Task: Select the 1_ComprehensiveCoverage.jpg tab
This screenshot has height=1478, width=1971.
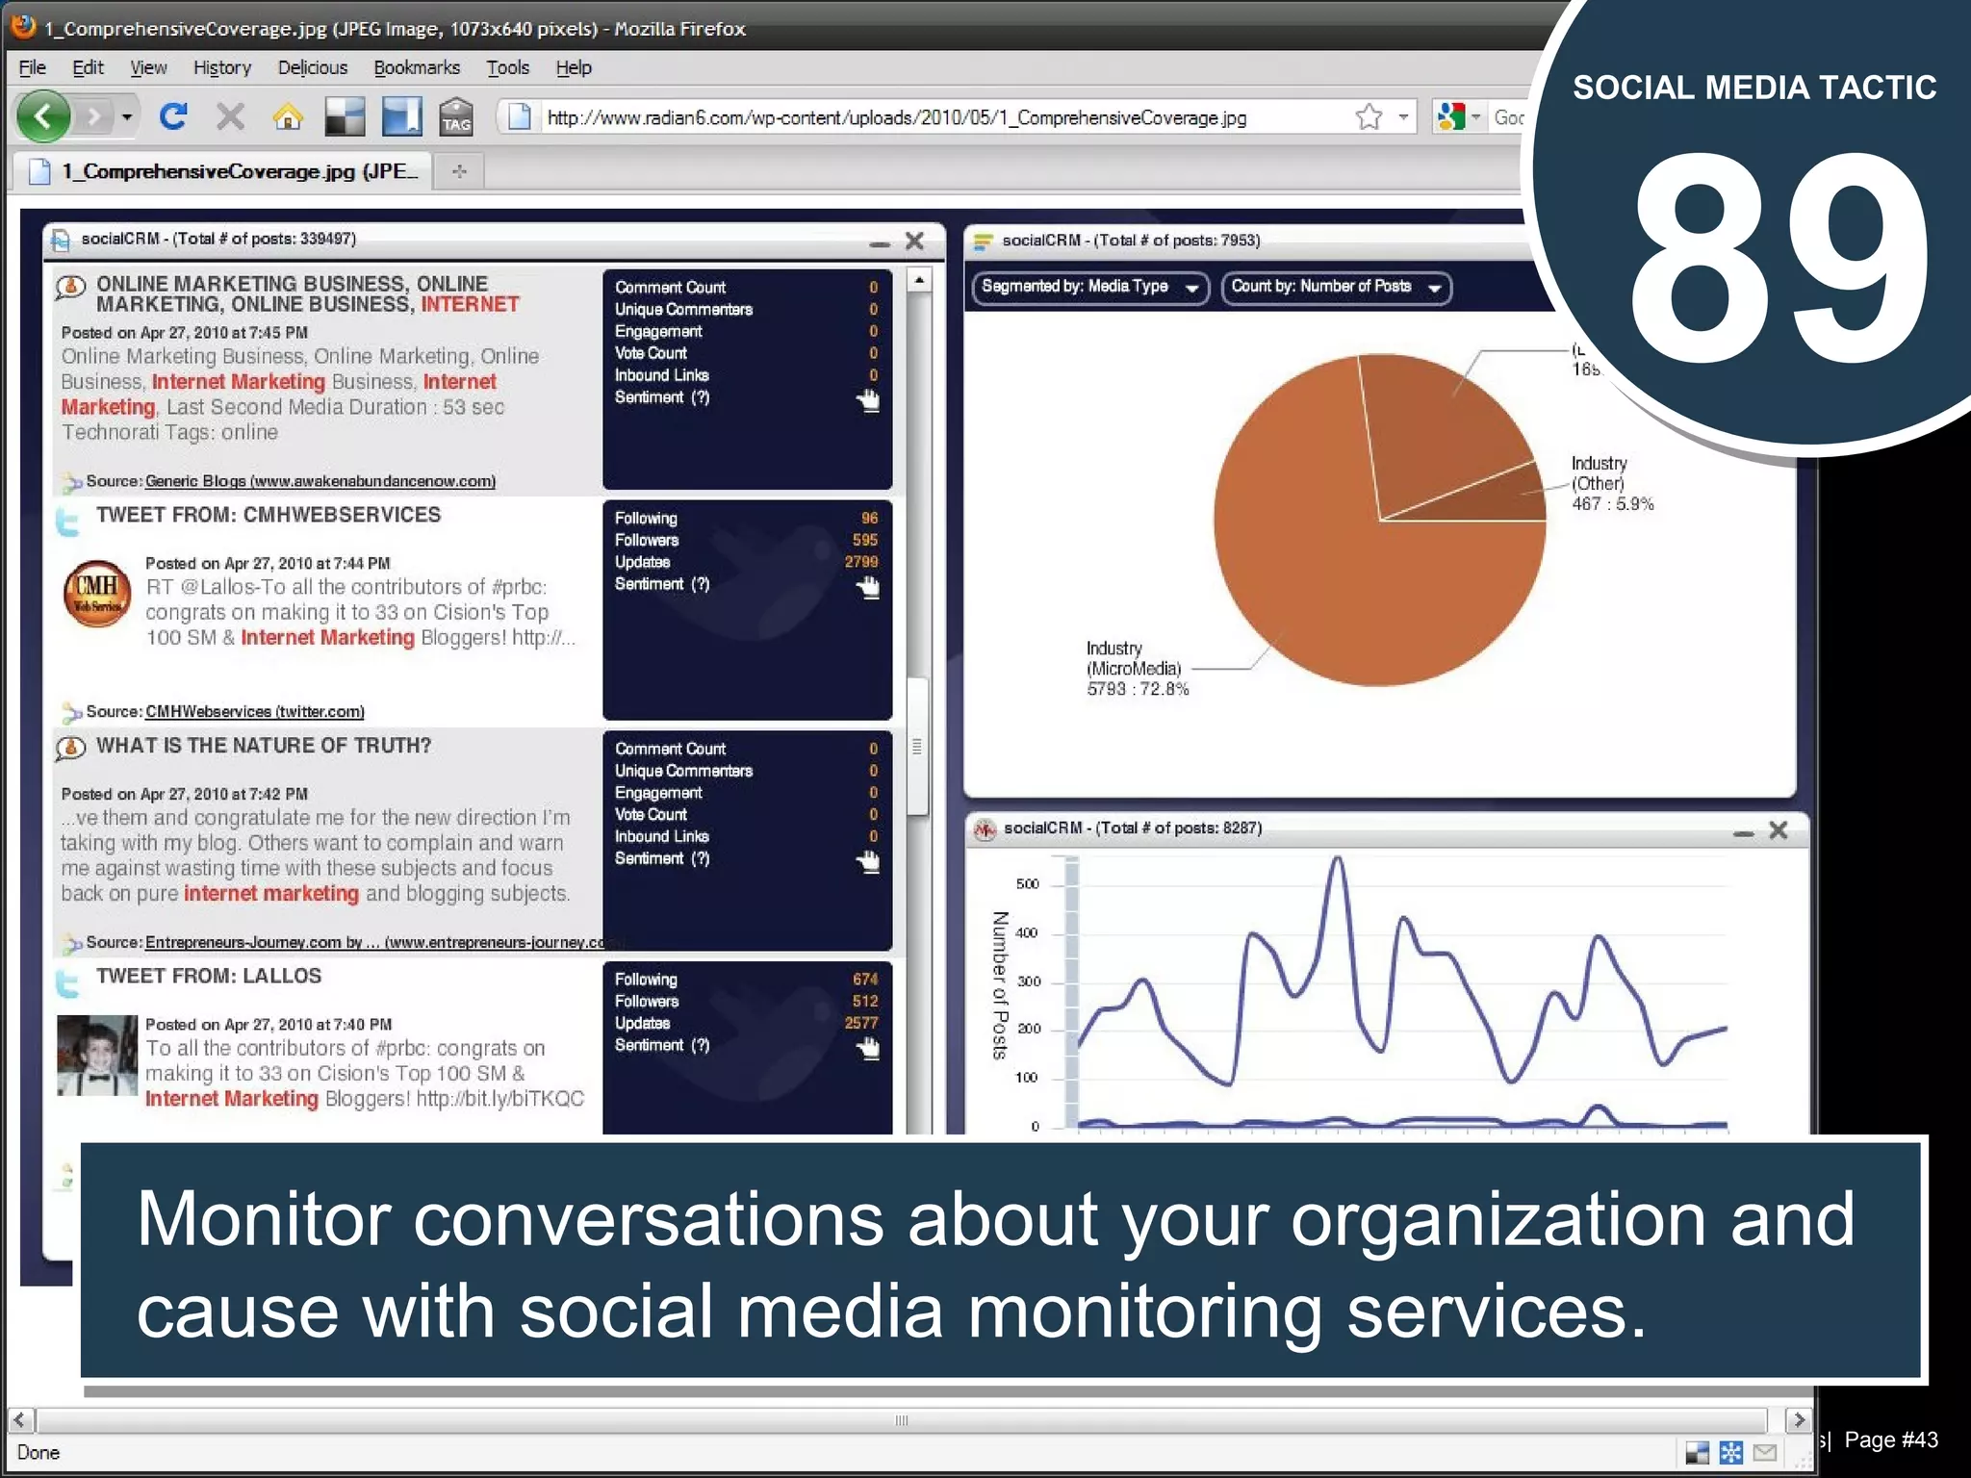Action: [x=223, y=171]
